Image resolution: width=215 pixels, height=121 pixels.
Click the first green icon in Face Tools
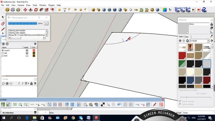3,105
